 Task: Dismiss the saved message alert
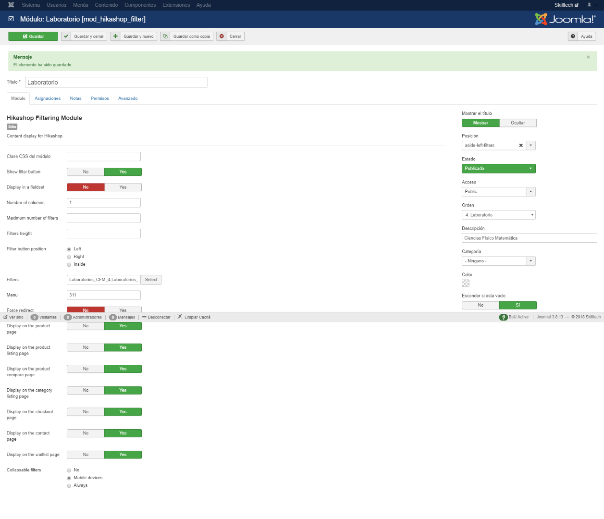point(588,57)
